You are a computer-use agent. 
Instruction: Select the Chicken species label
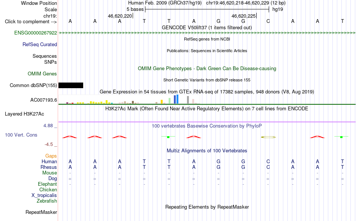48,189
